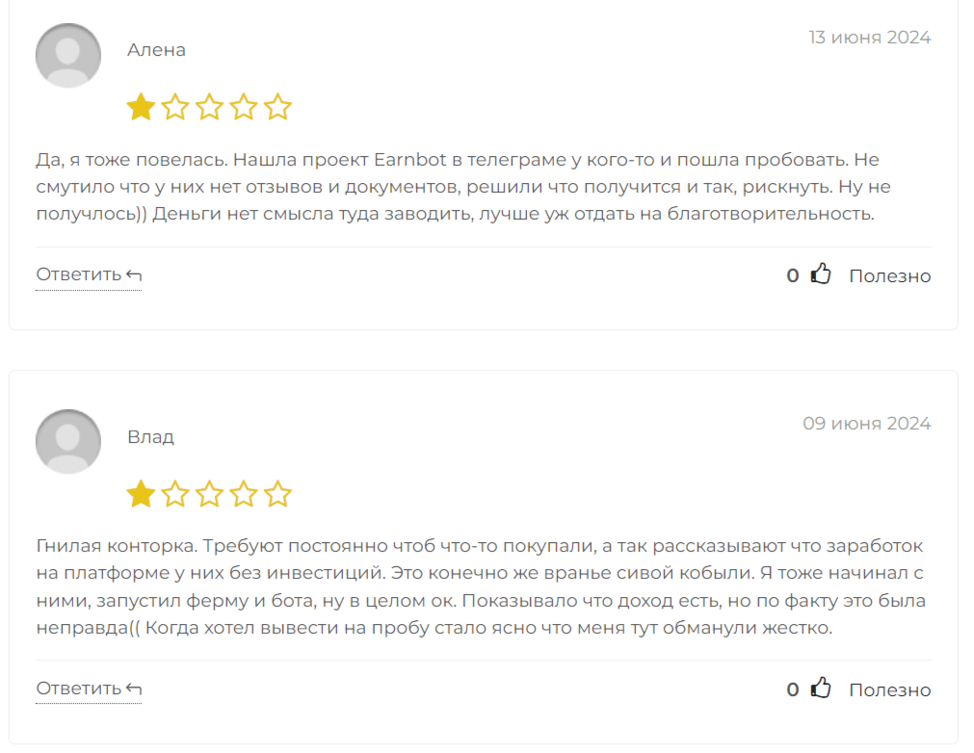Click helpful count zero on Влад's review
This screenshot has height=753, width=974.
pos(793,689)
